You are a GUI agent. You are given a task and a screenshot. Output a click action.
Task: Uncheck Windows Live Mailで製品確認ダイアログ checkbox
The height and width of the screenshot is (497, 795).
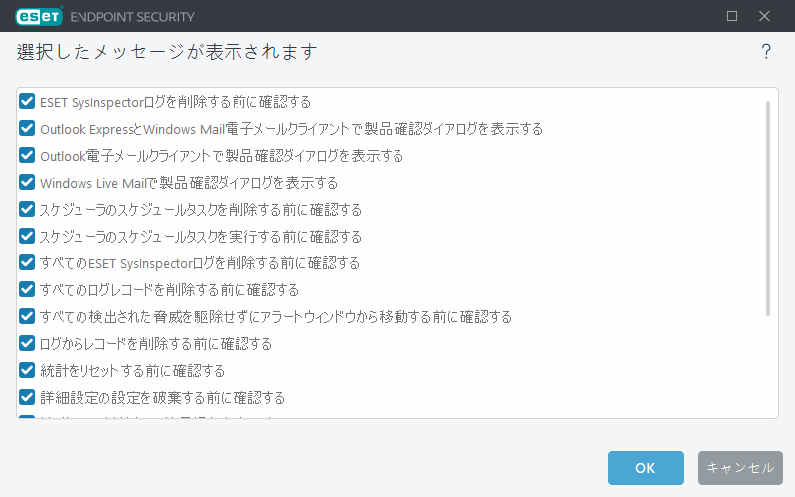tap(27, 182)
